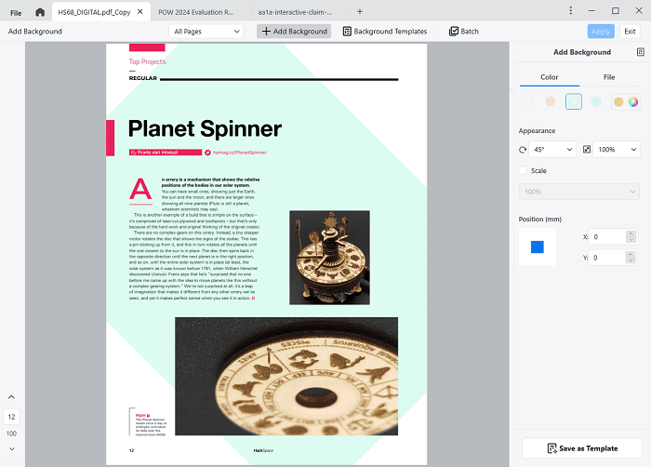The image size is (651, 467).
Task: Enable the Scale checkbox
Action: (x=524, y=171)
